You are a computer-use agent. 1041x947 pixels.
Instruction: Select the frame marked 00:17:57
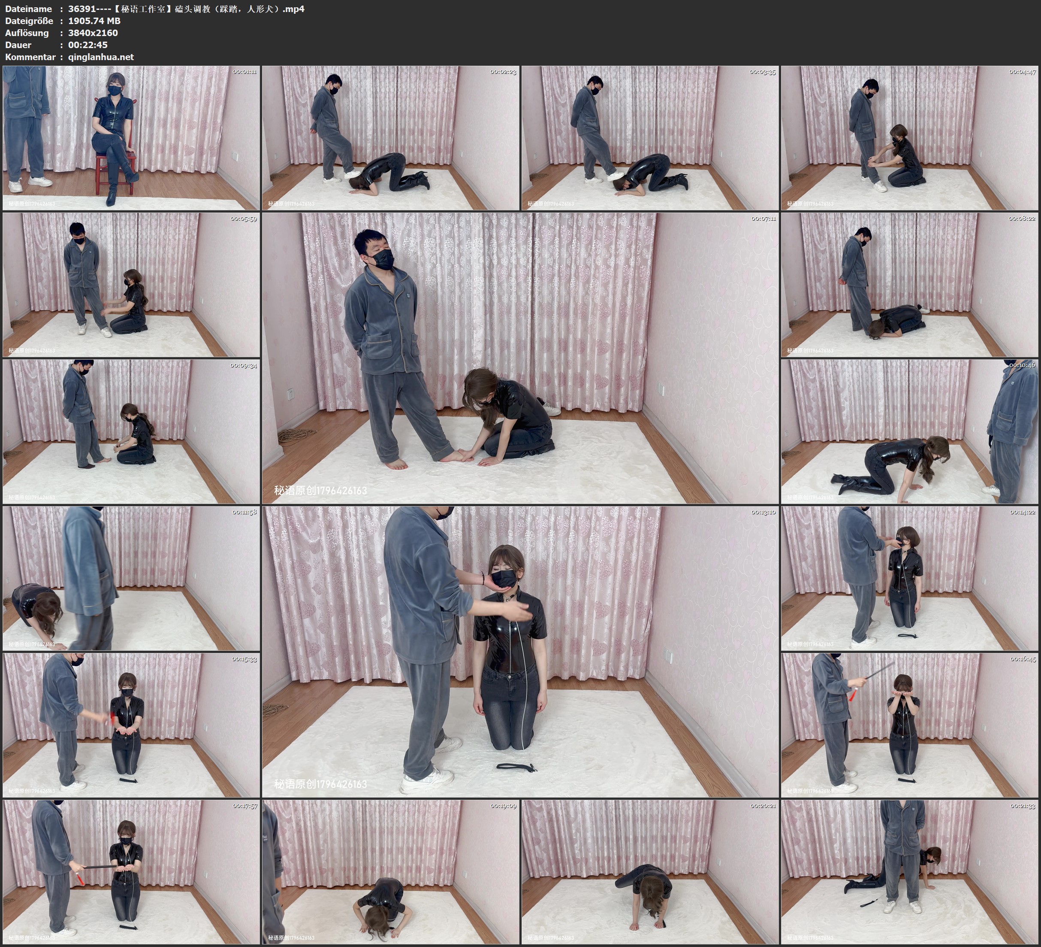[131, 871]
